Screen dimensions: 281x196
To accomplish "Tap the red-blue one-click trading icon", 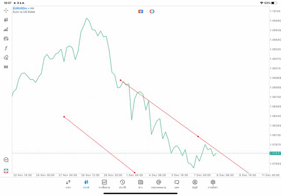I will click(140, 11).
